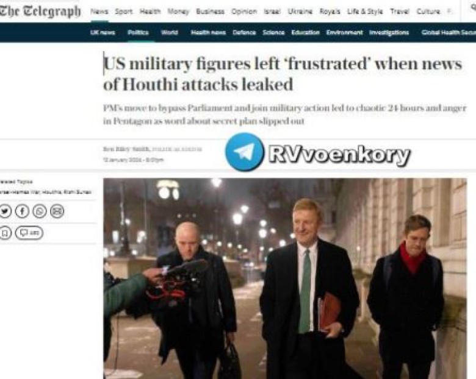Click author name Ben Riley-Smith

point(126,149)
